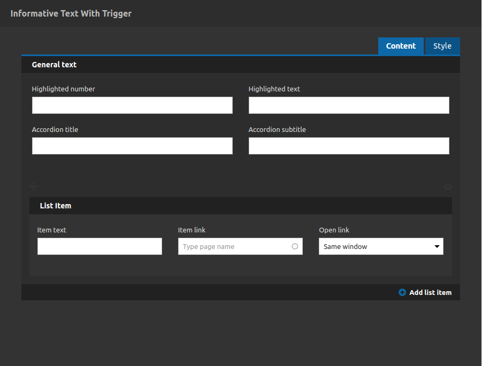Click the faint move handle above List Item

coord(34,186)
